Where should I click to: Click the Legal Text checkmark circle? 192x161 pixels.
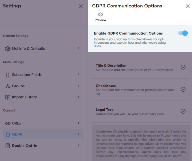pyautogui.click(x=183, y=111)
